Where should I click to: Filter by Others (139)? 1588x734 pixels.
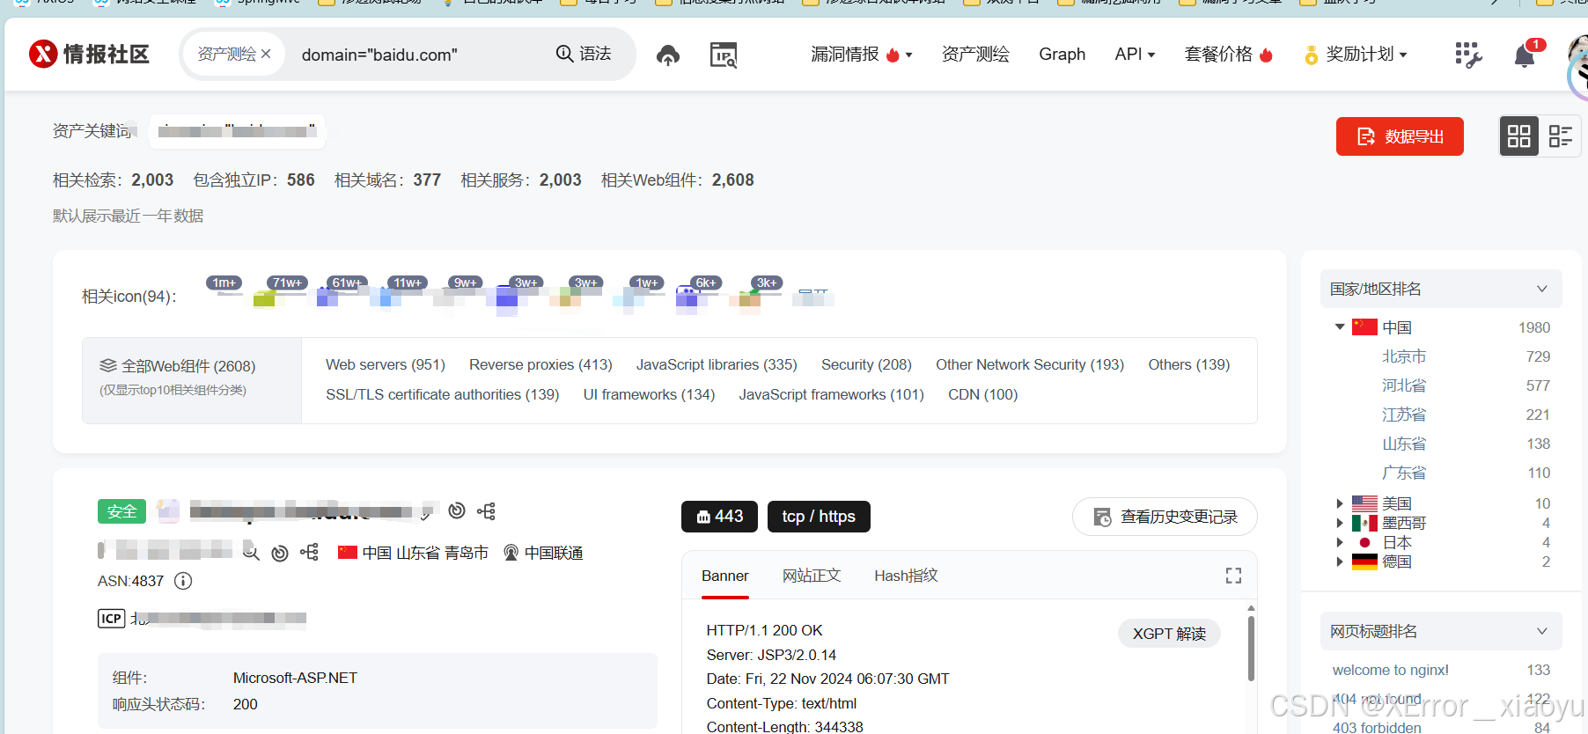pyautogui.click(x=1189, y=364)
